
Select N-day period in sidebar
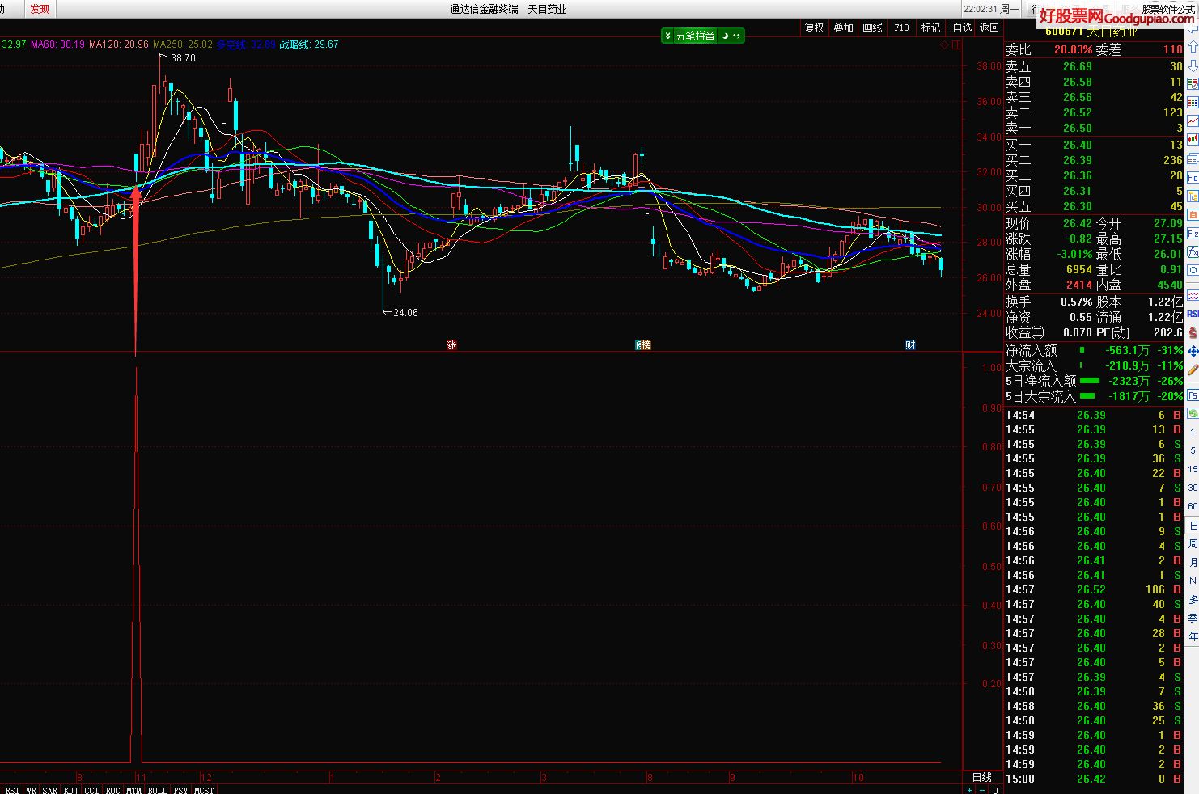point(1193,580)
